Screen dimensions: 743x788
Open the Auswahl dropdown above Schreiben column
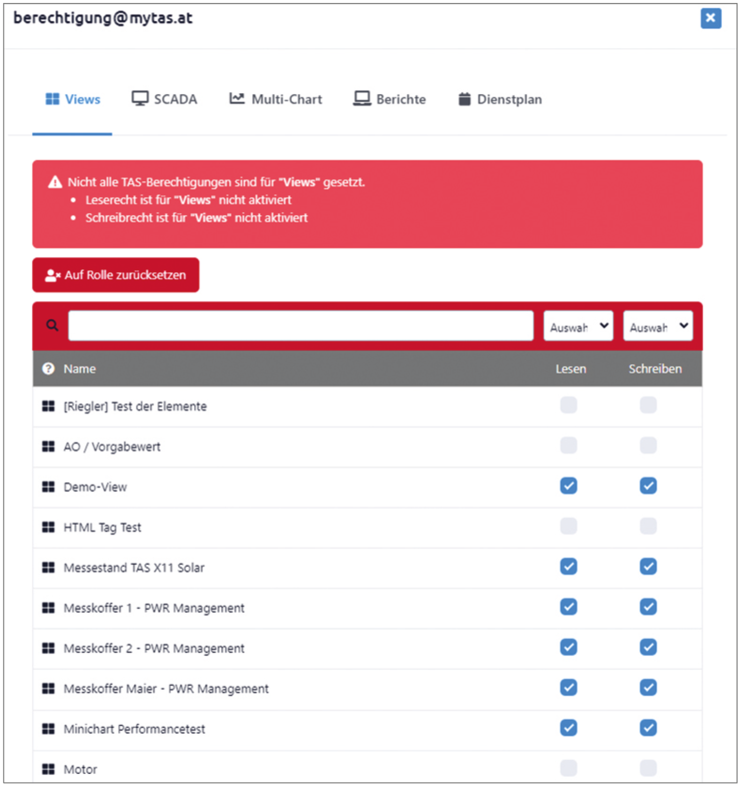tap(658, 326)
